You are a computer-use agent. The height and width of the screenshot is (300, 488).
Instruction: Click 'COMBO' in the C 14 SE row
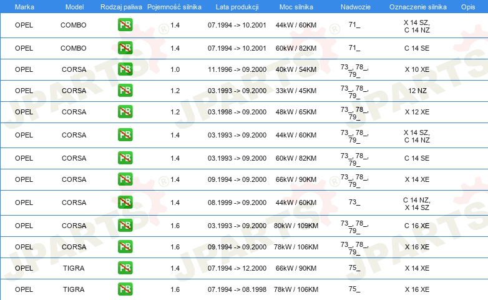(74, 48)
